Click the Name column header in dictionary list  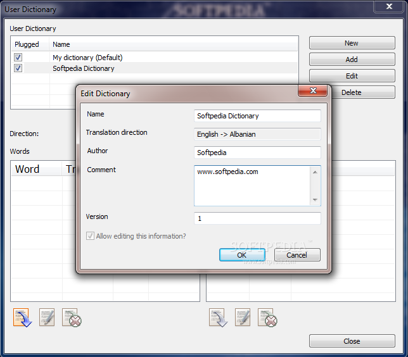pyautogui.click(x=174, y=44)
